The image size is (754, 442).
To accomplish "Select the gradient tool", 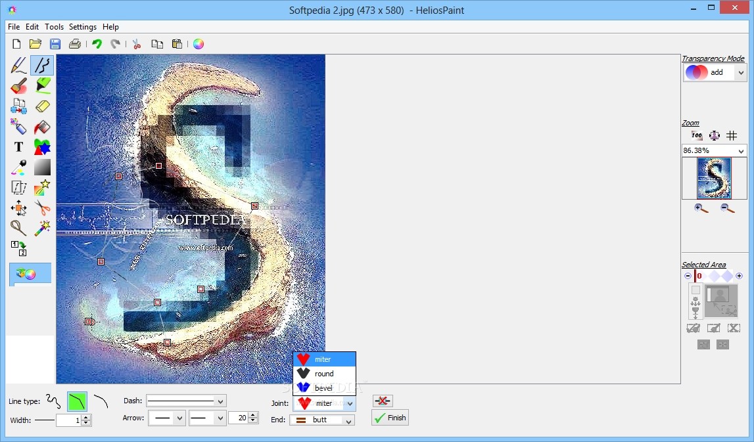I will pyautogui.click(x=42, y=167).
